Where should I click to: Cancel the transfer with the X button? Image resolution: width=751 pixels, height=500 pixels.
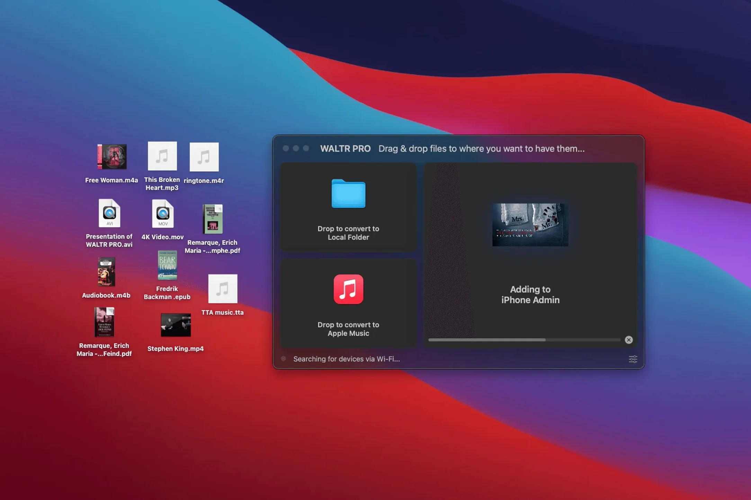click(629, 340)
